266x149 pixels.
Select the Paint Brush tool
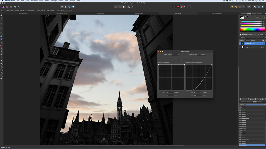pyautogui.click(x=1, y=42)
